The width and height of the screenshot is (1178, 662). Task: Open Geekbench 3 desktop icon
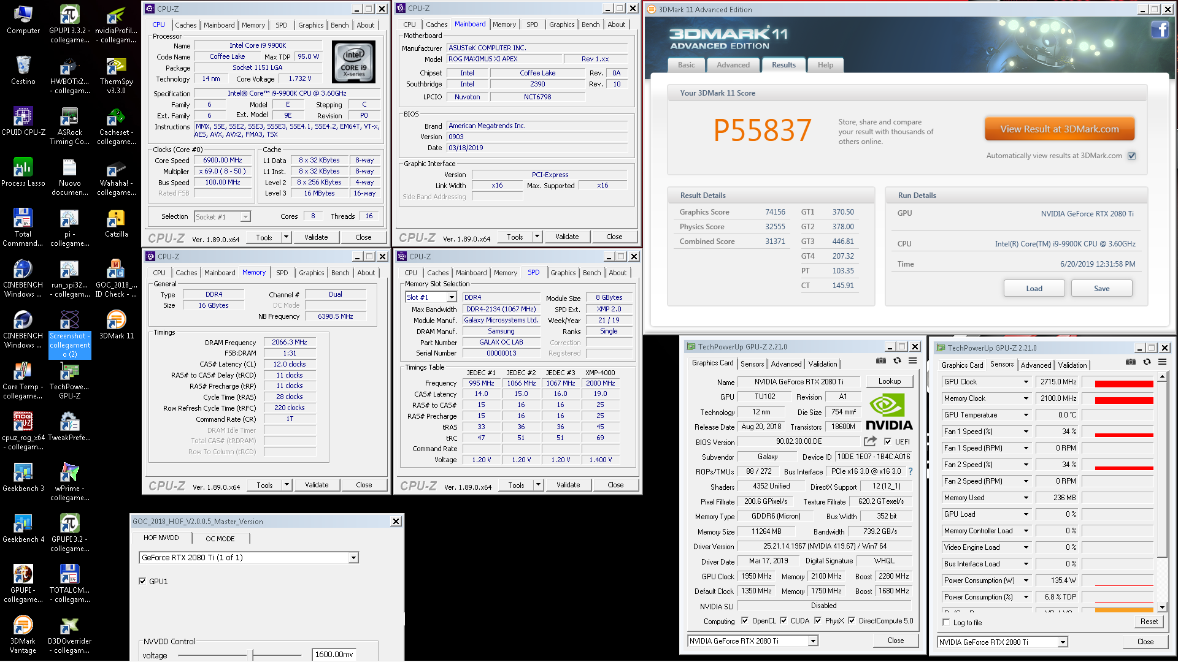tap(23, 477)
